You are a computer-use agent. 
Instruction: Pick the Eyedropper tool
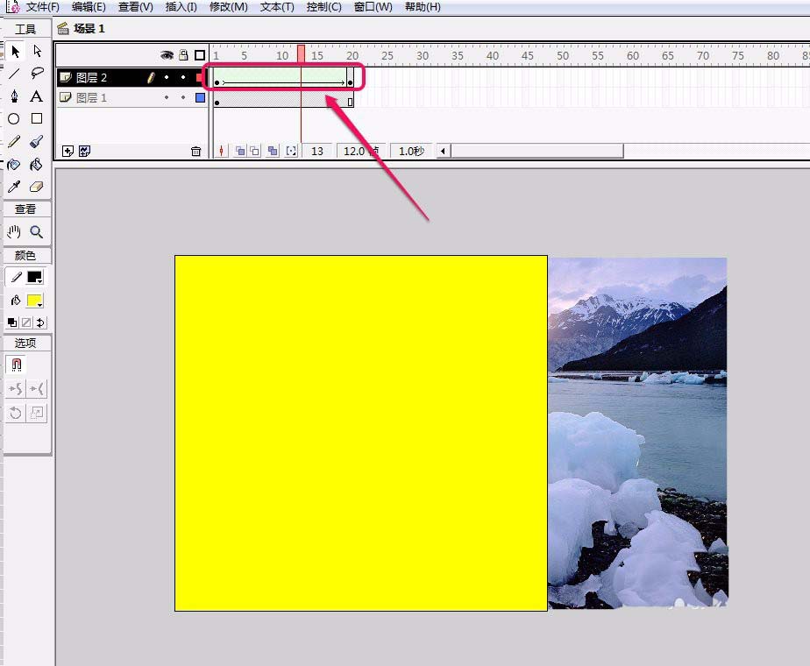pos(14,187)
